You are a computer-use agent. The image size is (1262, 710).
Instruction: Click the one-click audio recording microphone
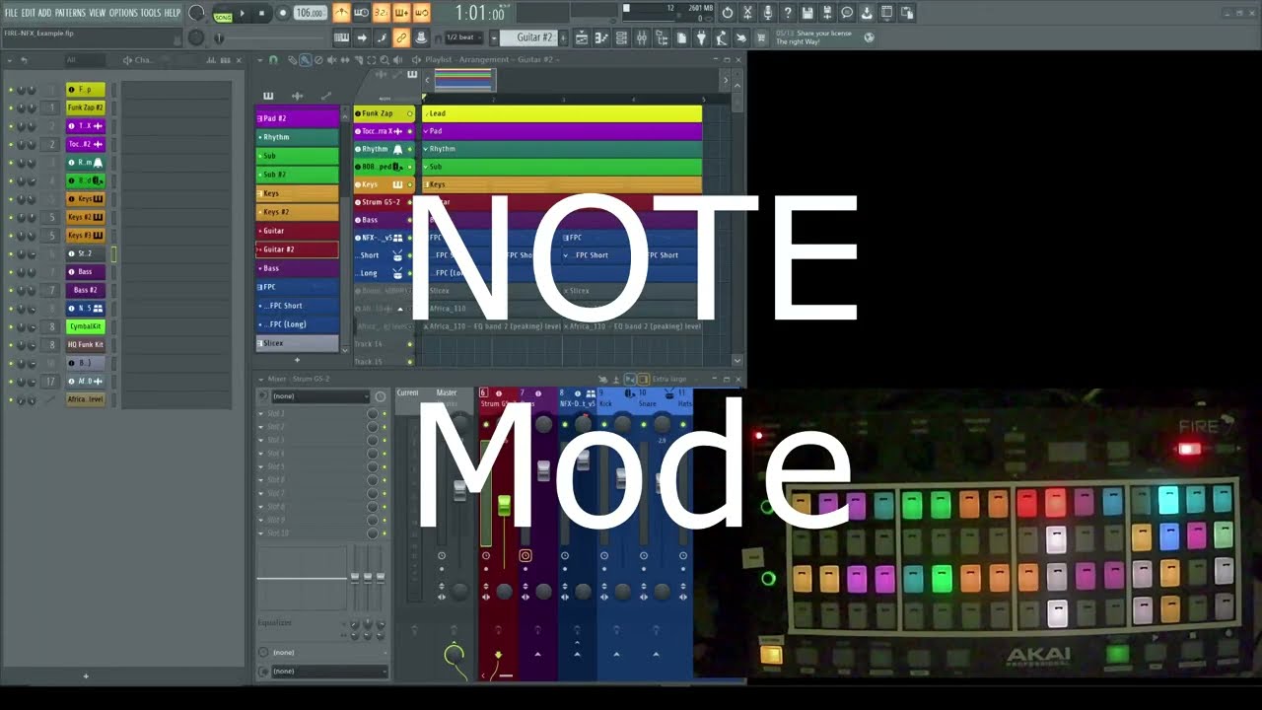tap(767, 13)
